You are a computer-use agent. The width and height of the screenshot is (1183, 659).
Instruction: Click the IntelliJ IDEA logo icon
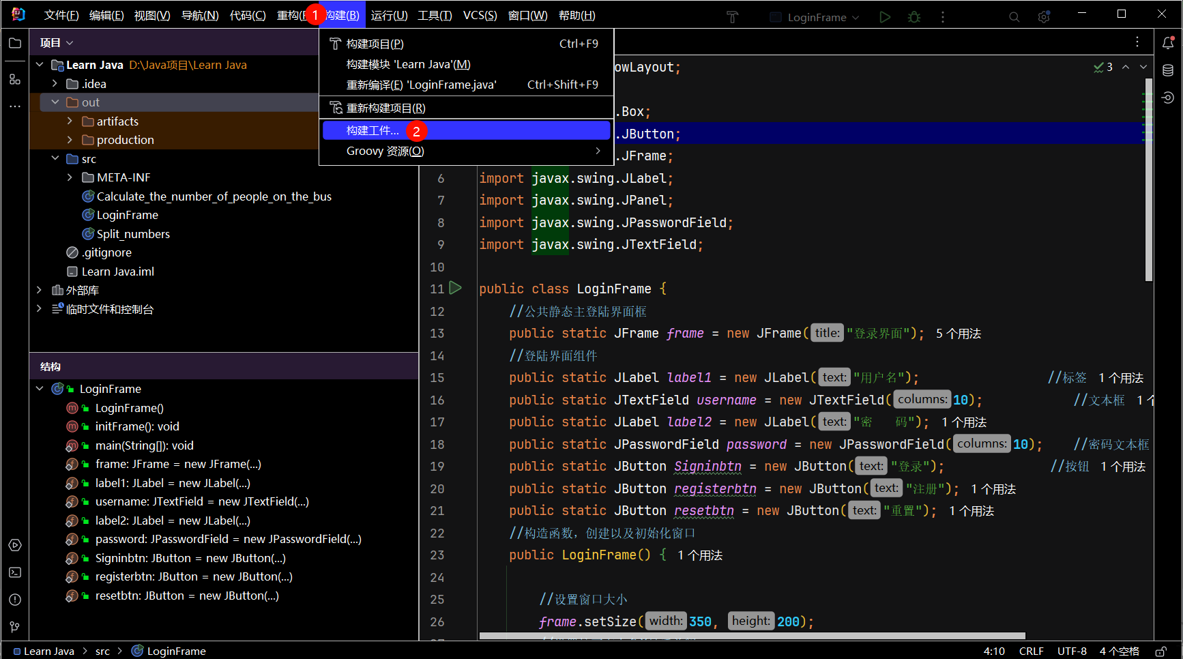click(18, 14)
